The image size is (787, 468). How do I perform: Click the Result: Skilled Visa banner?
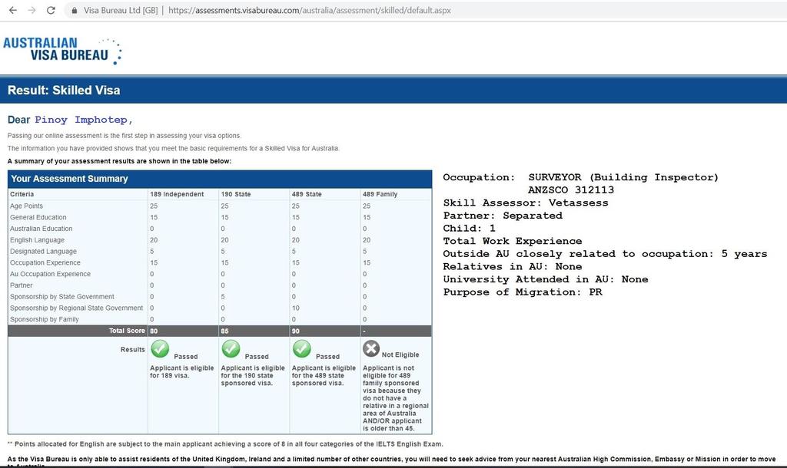click(x=64, y=90)
